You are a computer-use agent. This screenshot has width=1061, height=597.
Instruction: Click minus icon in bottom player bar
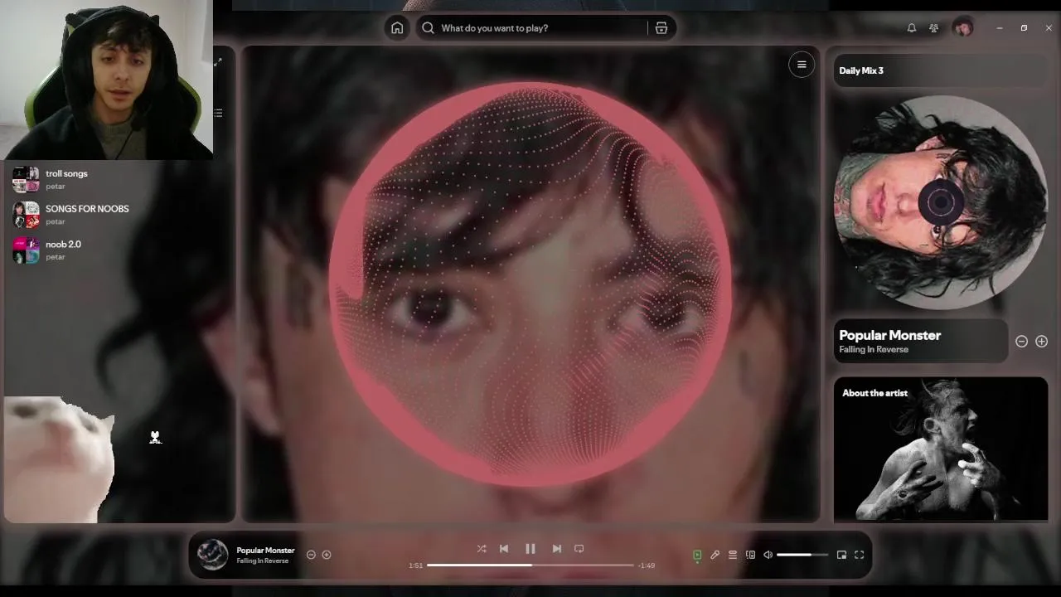(x=311, y=555)
